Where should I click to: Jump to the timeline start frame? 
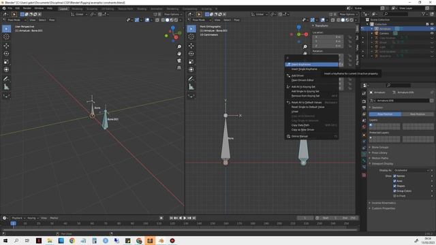pyautogui.click(x=171, y=218)
